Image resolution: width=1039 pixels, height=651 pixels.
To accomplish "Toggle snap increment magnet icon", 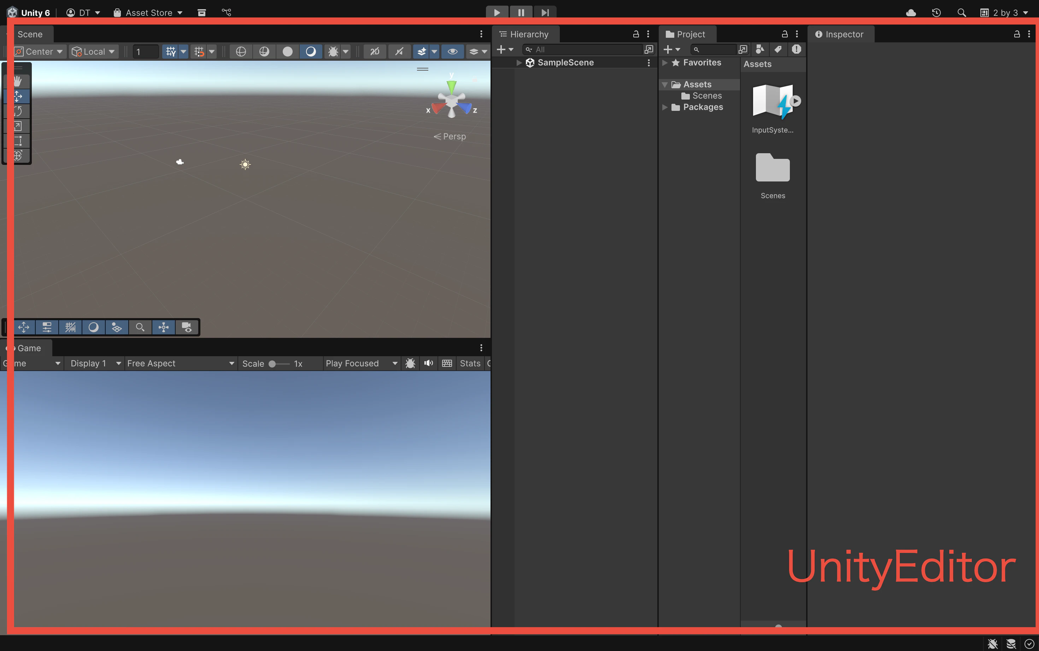I will click(x=199, y=52).
